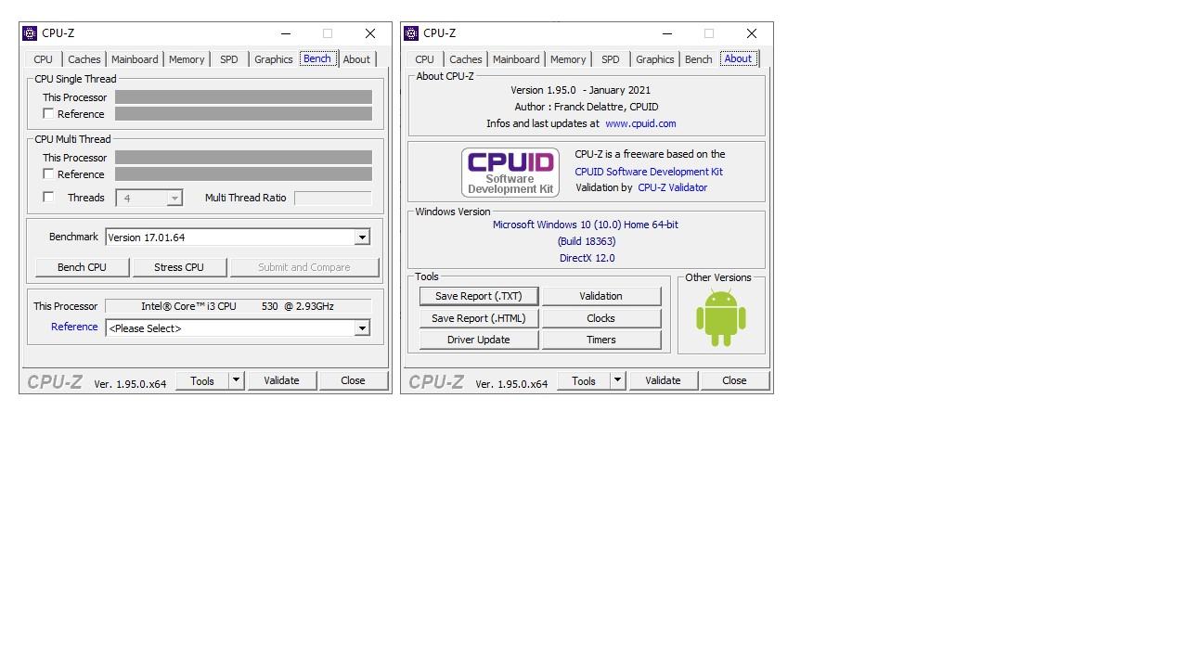Click the Version 1.95.0 - January 2021 text
The image size is (1188, 668).
580,90
